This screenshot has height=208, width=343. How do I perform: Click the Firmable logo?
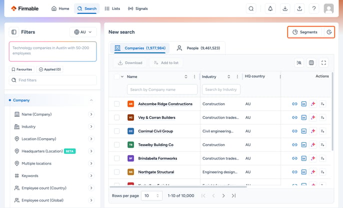coord(24,8)
